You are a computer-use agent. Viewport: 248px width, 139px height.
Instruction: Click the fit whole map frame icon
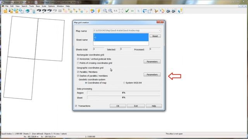(121, 11)
